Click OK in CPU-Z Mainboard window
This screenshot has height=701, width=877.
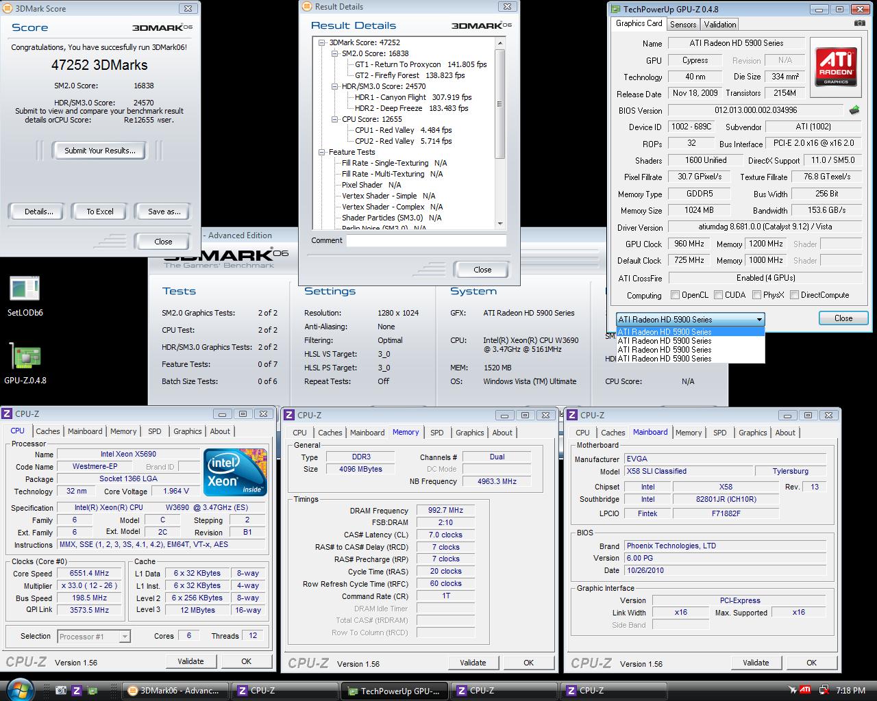point(811,663)
